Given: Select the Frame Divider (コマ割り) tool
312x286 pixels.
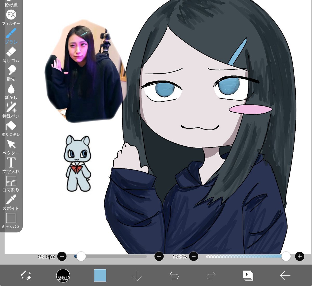Looking at the screenshot, I should tap(11, 184).
